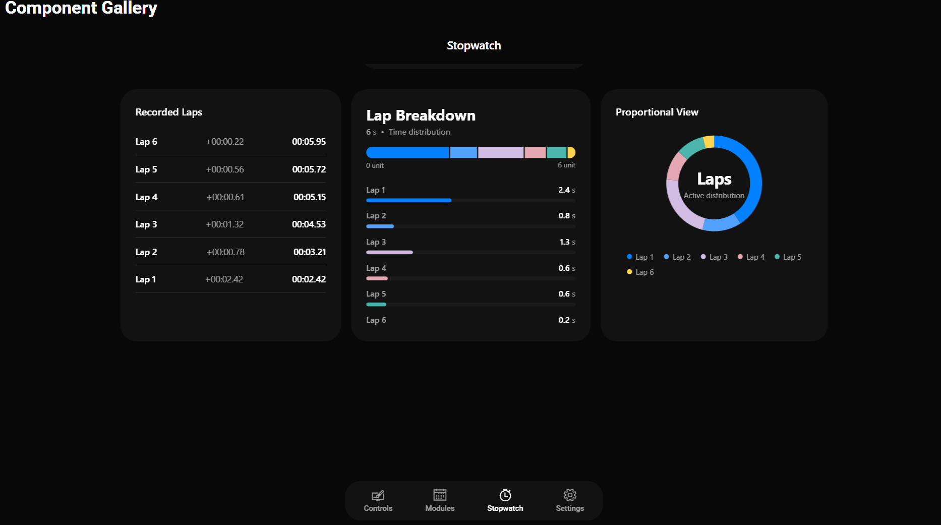The height and width of the screenshot is (525, 941).
Task: Click the Modules tab label
Action: coord(440,508)
